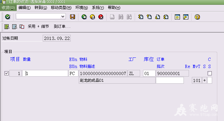The image size is (224, 121).
Task: Click the 物料描述 column header
Action: [x=87, y=66]
